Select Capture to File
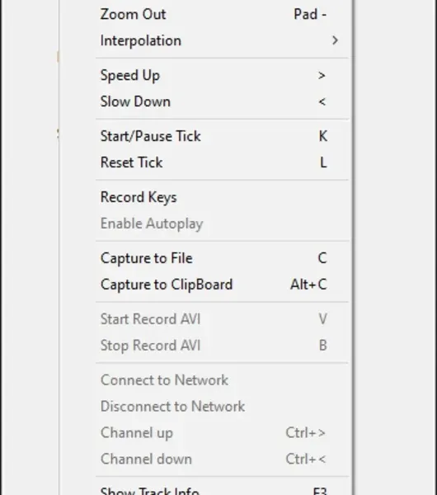 point(222,258)
